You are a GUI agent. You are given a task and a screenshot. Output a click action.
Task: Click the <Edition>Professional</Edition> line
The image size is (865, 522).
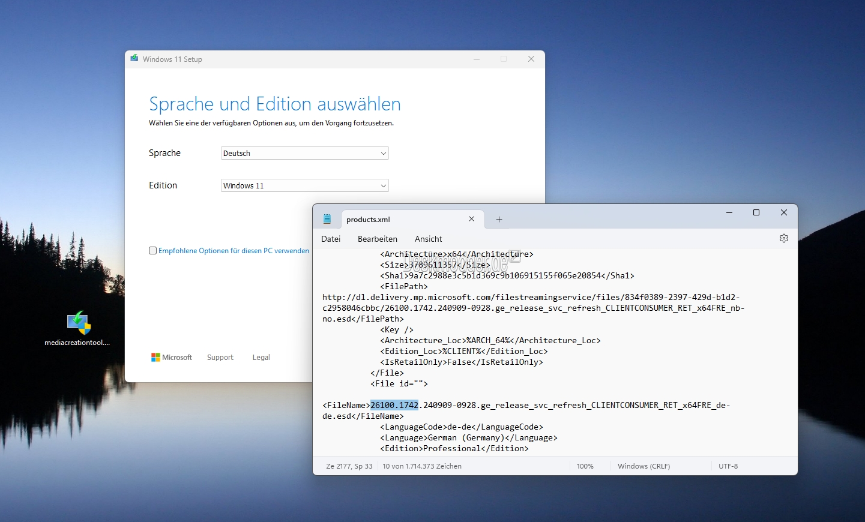coord(454,448)
